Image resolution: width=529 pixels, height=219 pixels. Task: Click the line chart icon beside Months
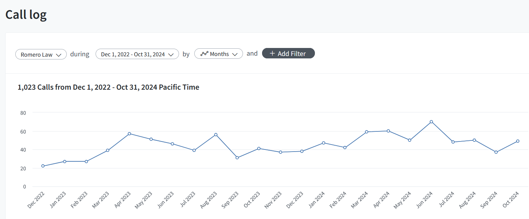point(204,54)
